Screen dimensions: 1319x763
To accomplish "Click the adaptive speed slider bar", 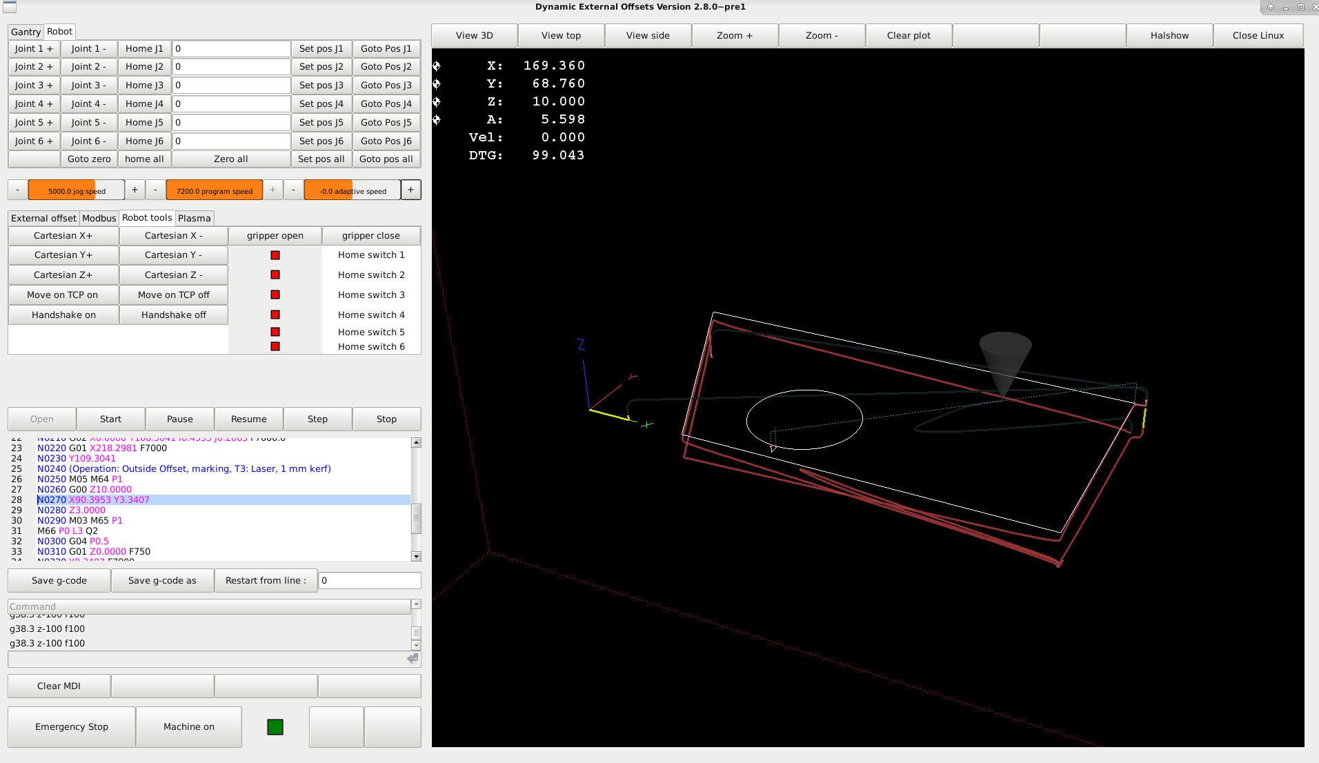I will pyautogui.click(x=353, y=191).
